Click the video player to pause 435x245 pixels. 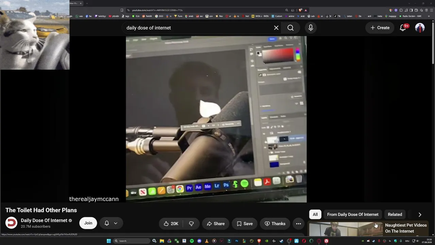click(x=216, y=119)
